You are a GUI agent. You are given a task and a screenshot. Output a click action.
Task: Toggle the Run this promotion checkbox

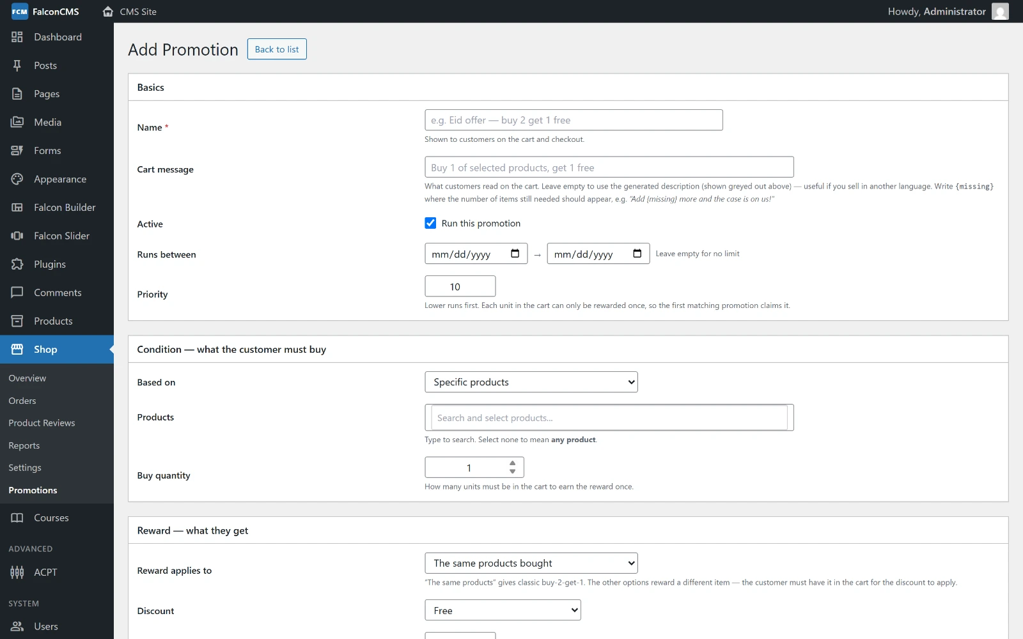click(430, 223)
